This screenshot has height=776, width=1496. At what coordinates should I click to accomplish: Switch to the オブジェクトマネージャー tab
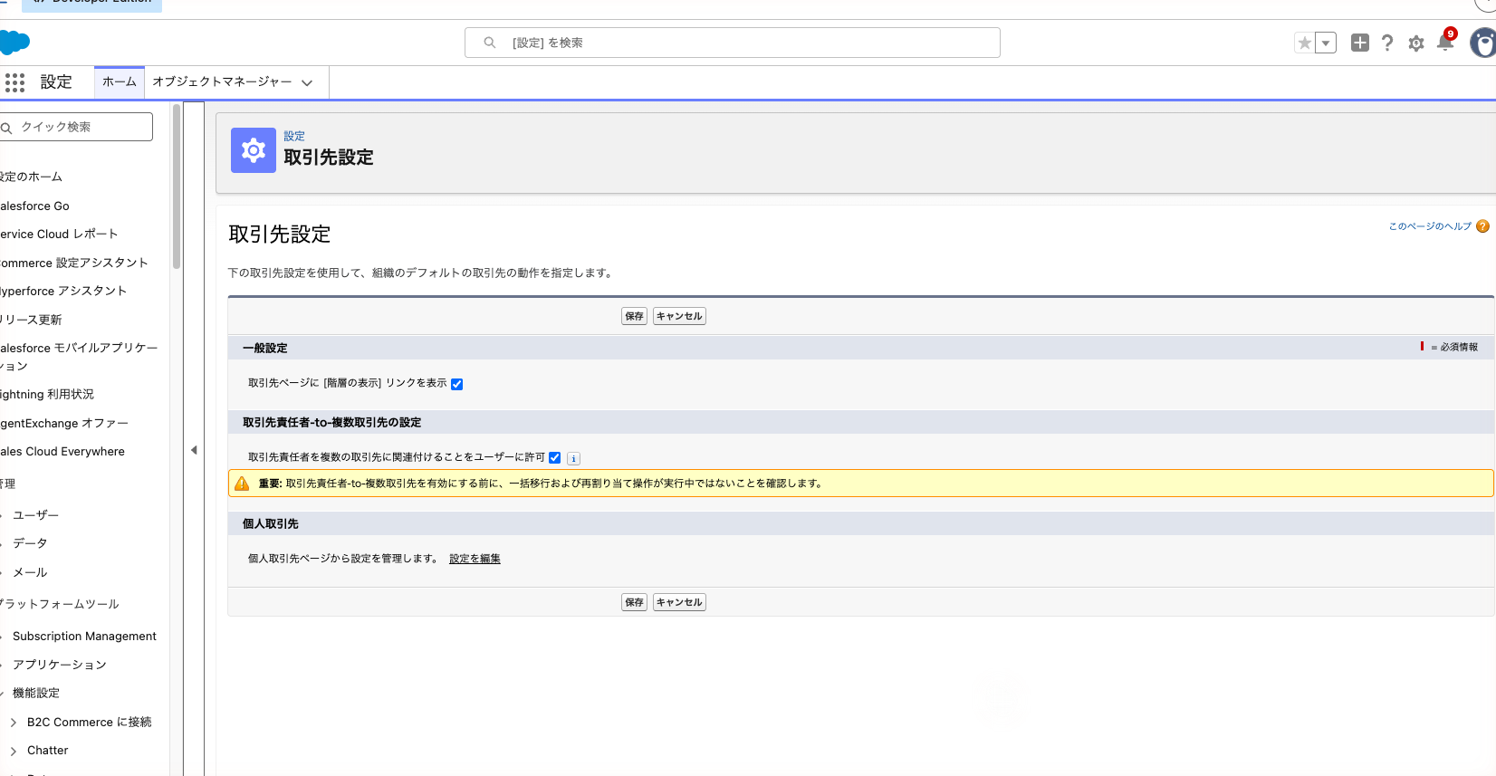coord(223,81)
